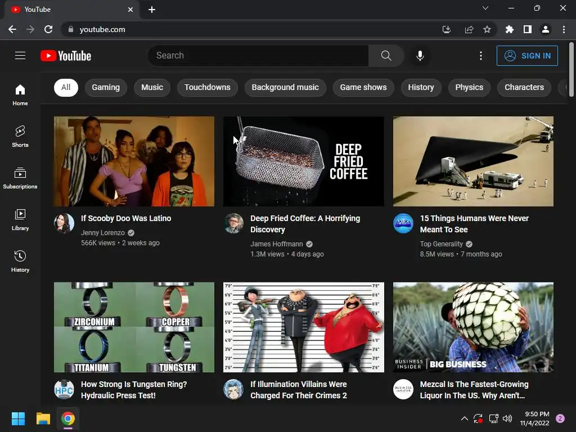Show hidden system tray icons
Screen dimensions: 576x432
pyautogui.click(x=464, y=418)
